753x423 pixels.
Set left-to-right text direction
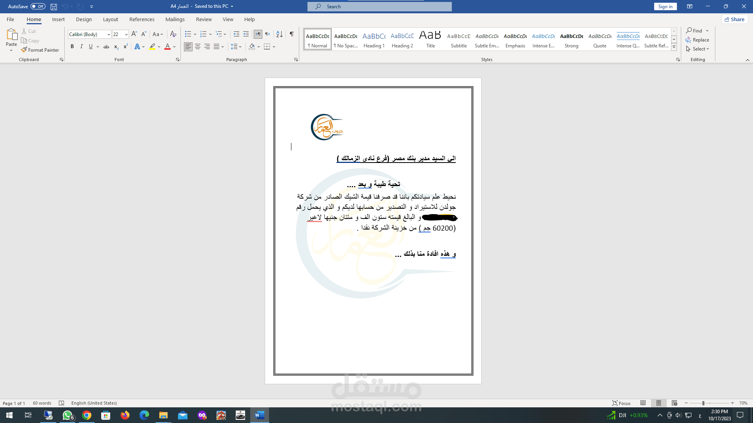tap(258, 34)
